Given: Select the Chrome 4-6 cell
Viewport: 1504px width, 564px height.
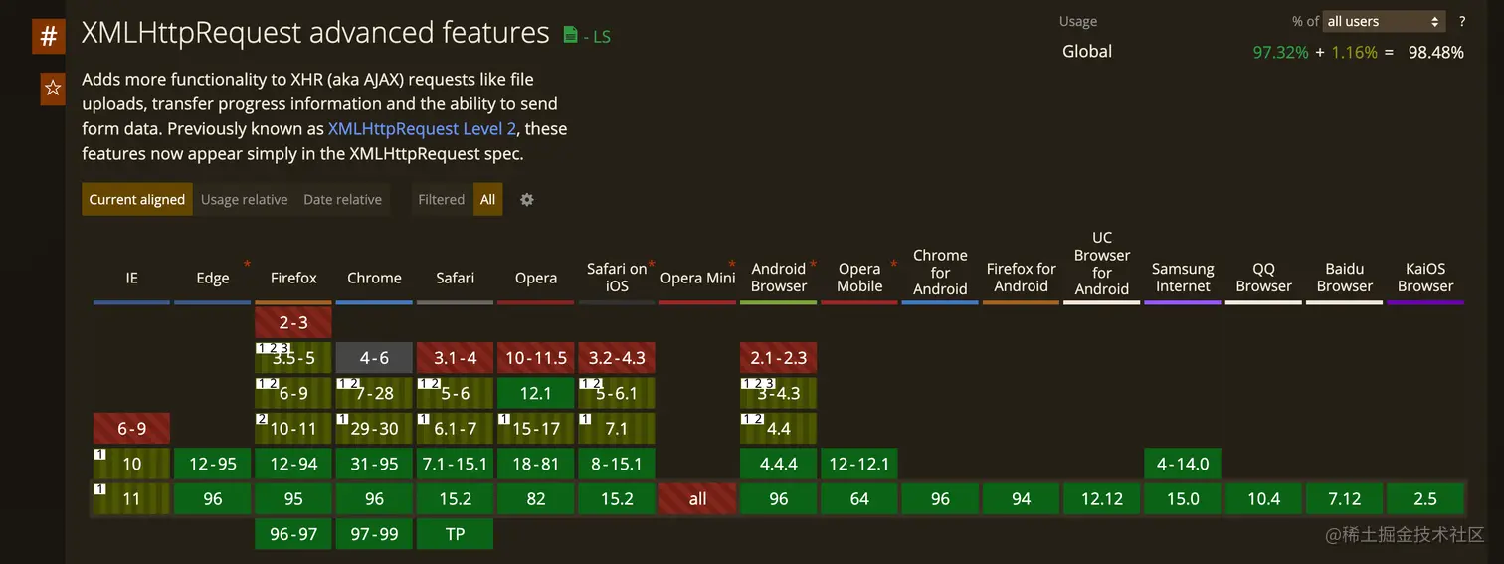Looking at the screenshot, I should (x=374, y=358).
